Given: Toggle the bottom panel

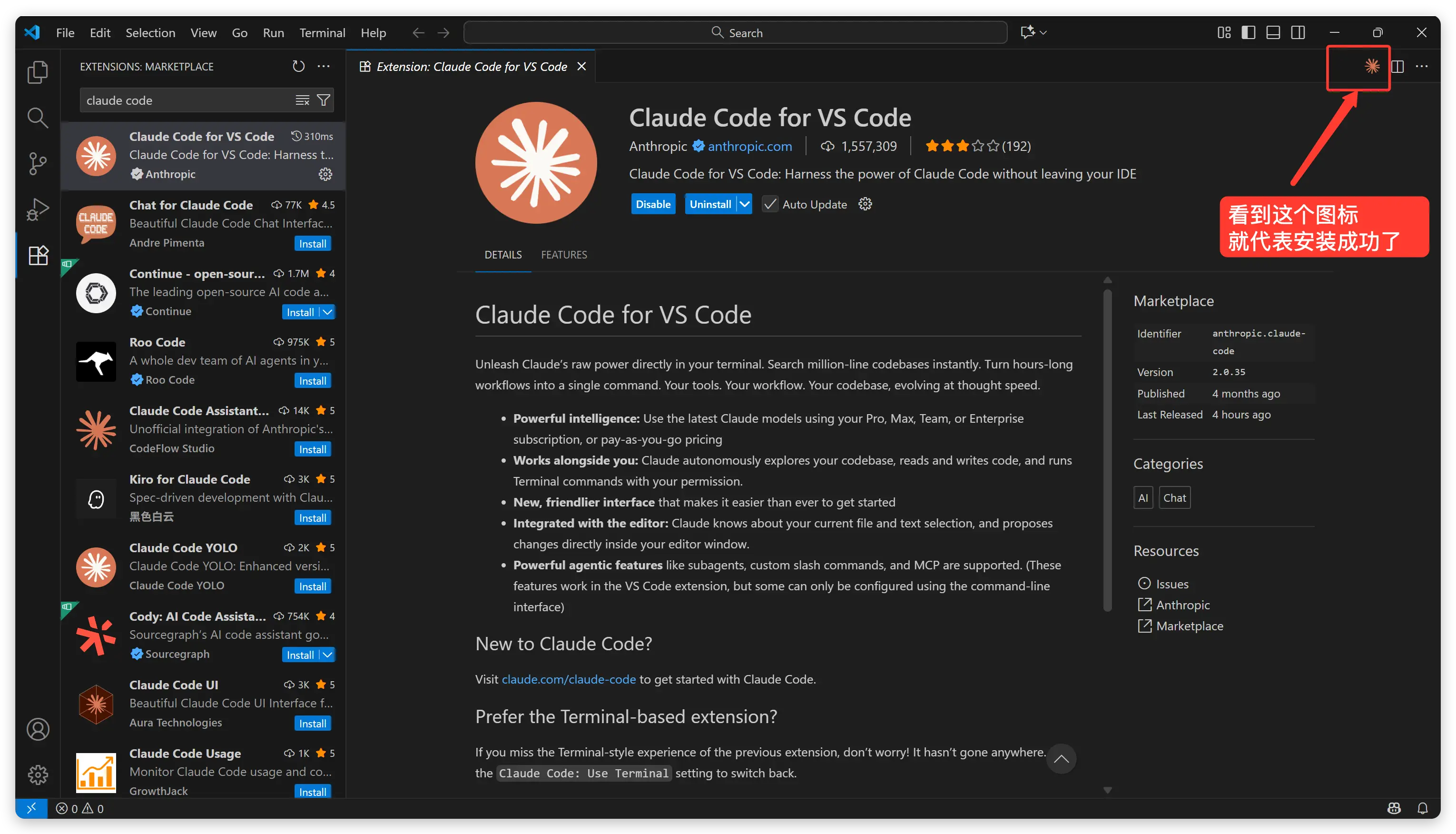Looking at the screenshot, I should coord(1273,33).
